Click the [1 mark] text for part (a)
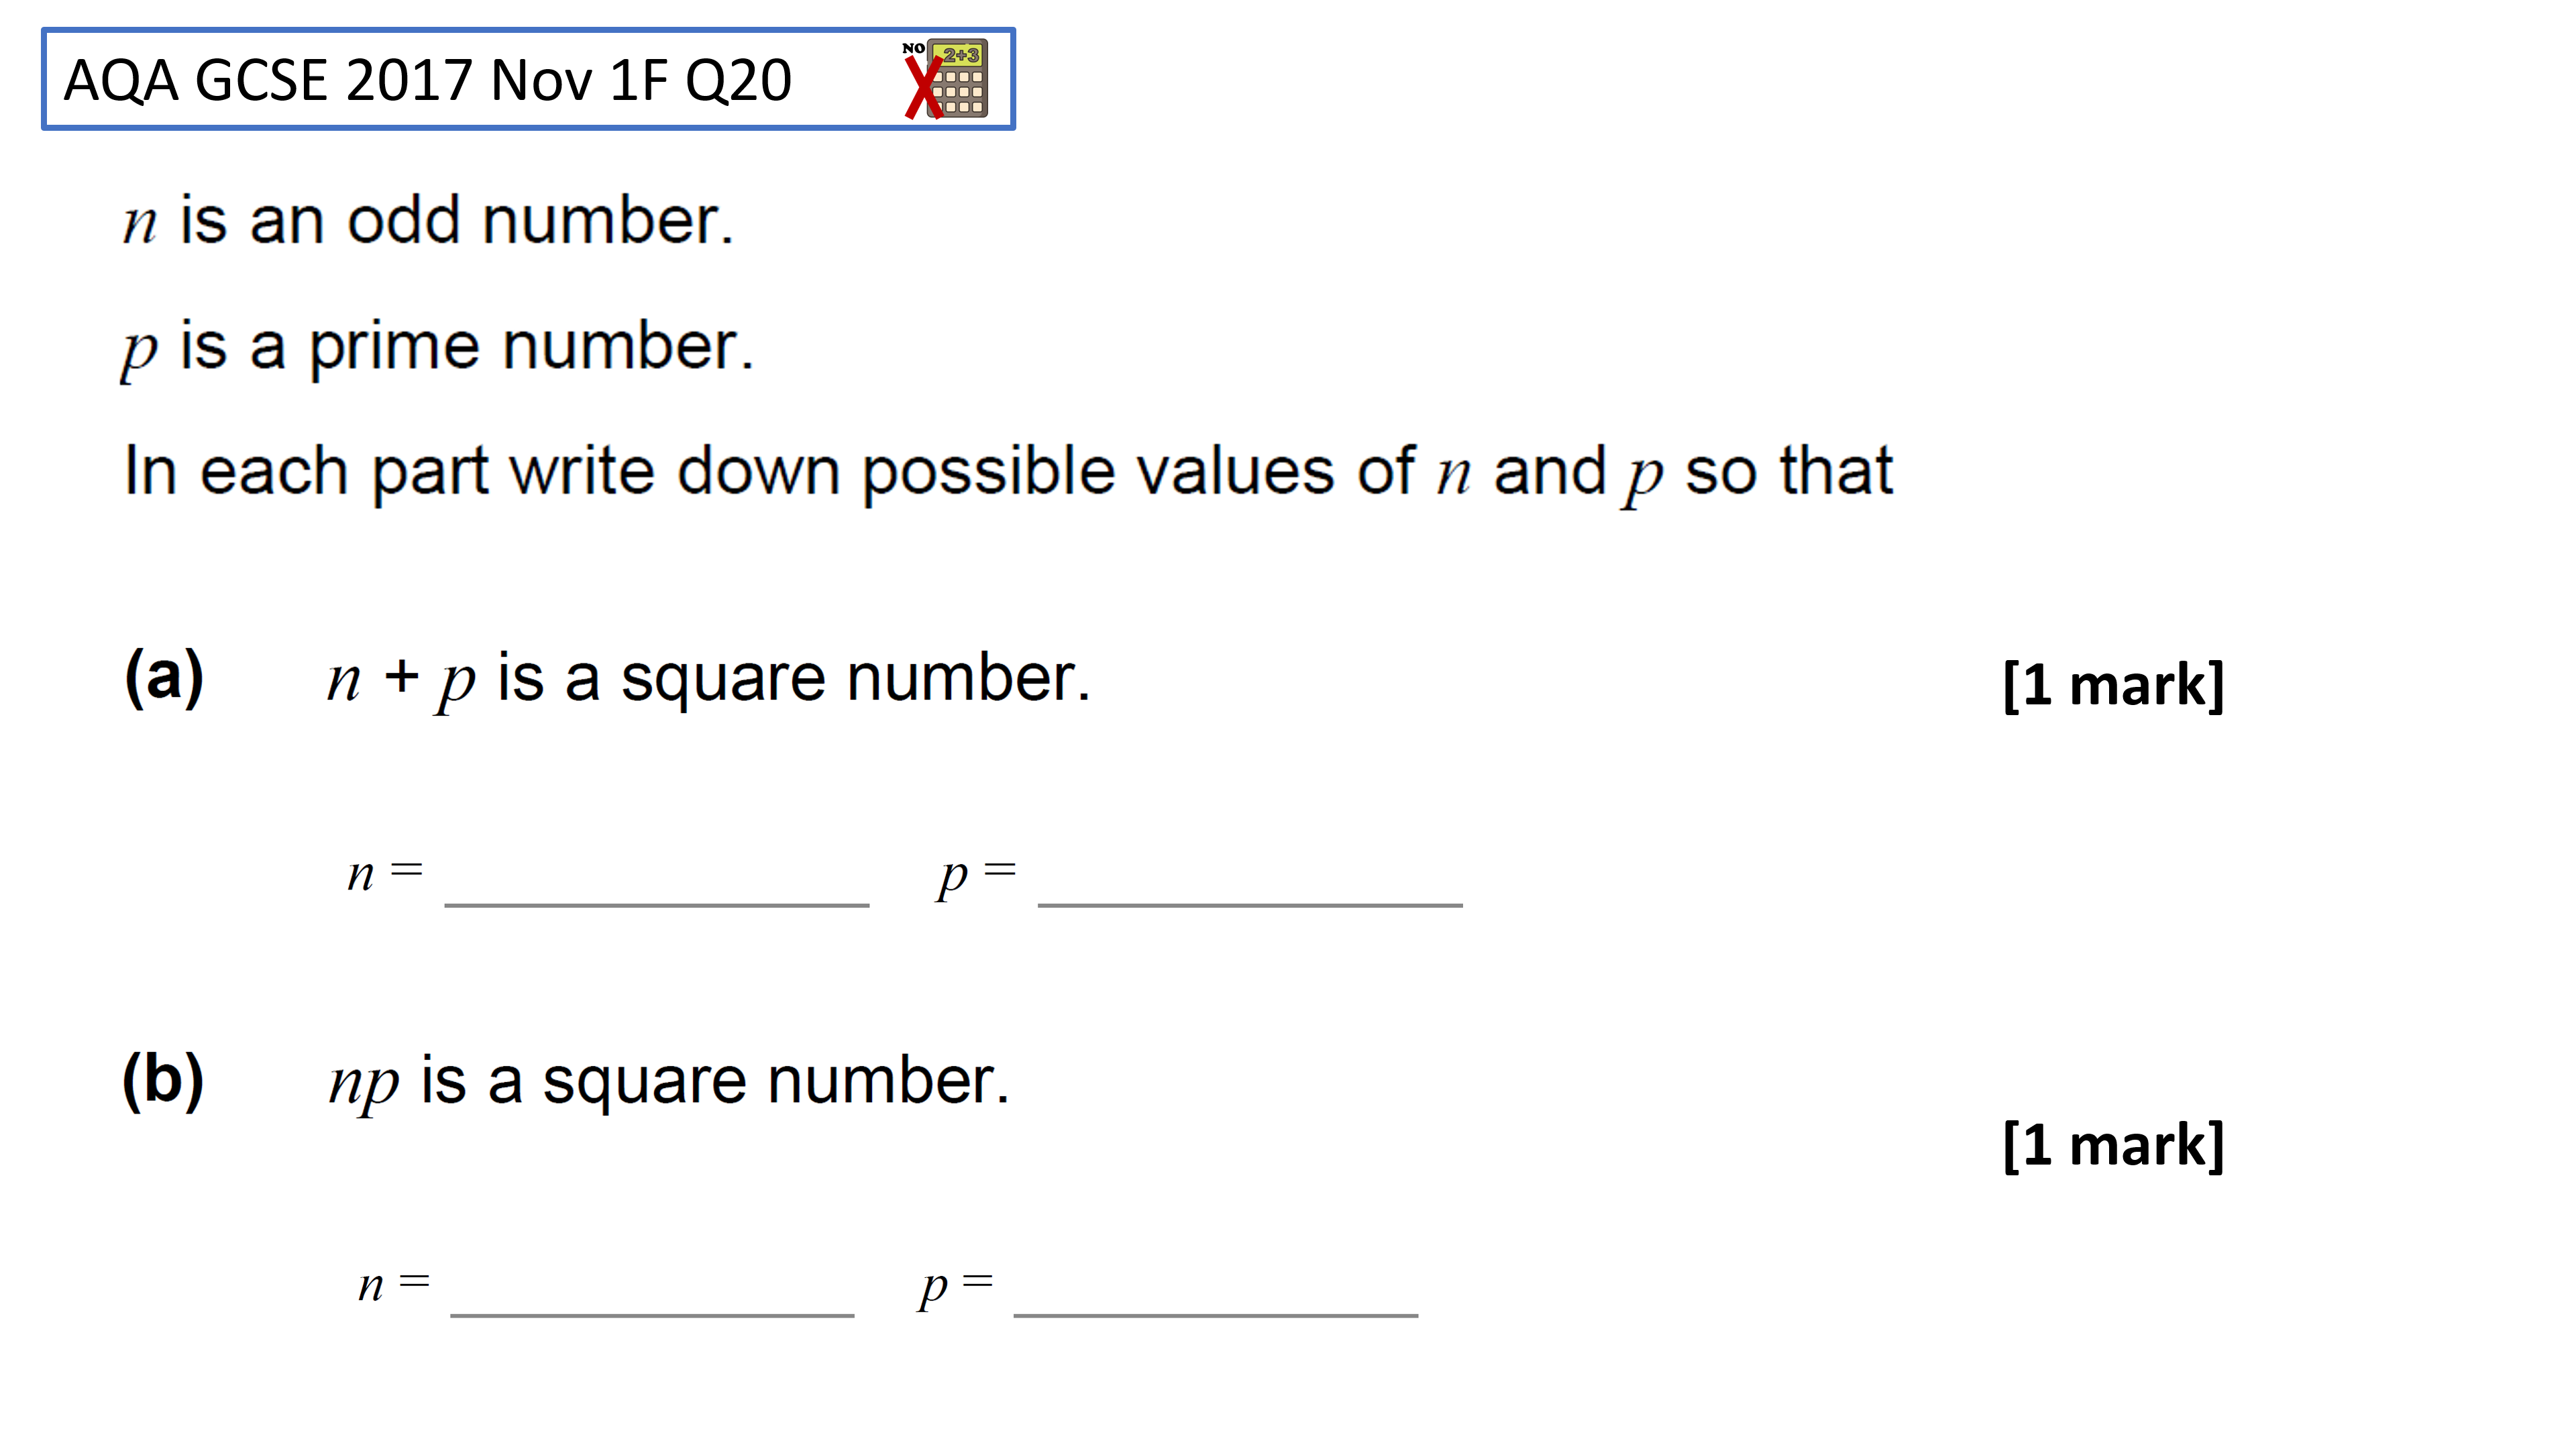Viewport: 2576px width, 1449px height. pyautogui.click(x=2113, y=686)
